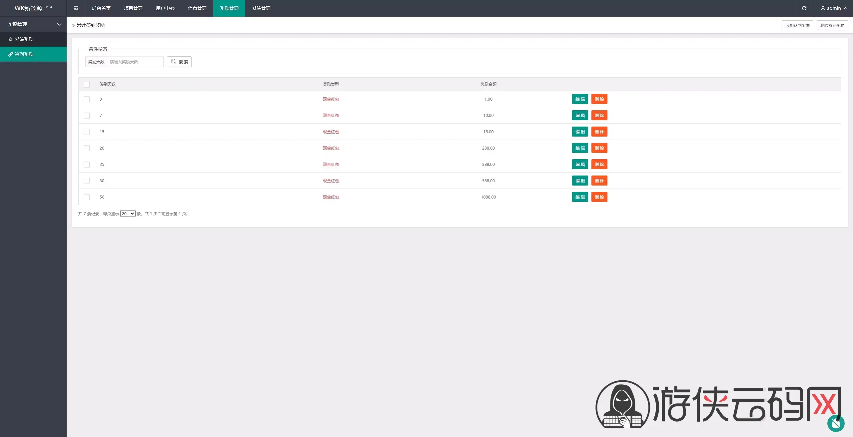Open the per-page records dropdown
This screenshot has height=437, width=853.
click(x=128, y=214)
